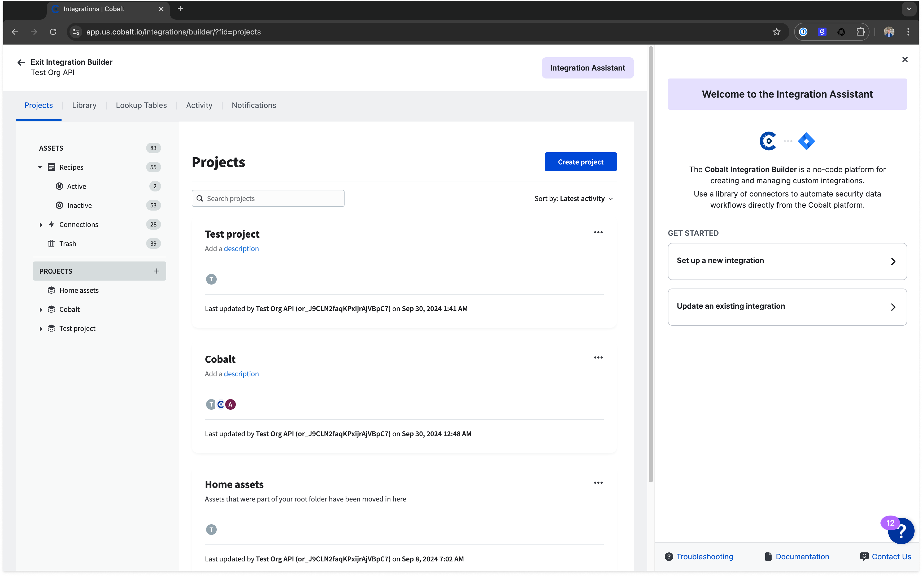Click the add description link in Test project

click(x=241, y=248)
